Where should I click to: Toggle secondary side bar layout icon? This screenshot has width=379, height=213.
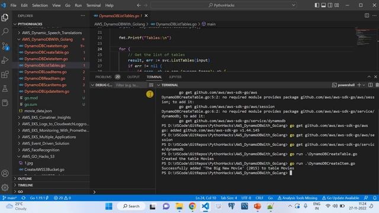point(330,5)
